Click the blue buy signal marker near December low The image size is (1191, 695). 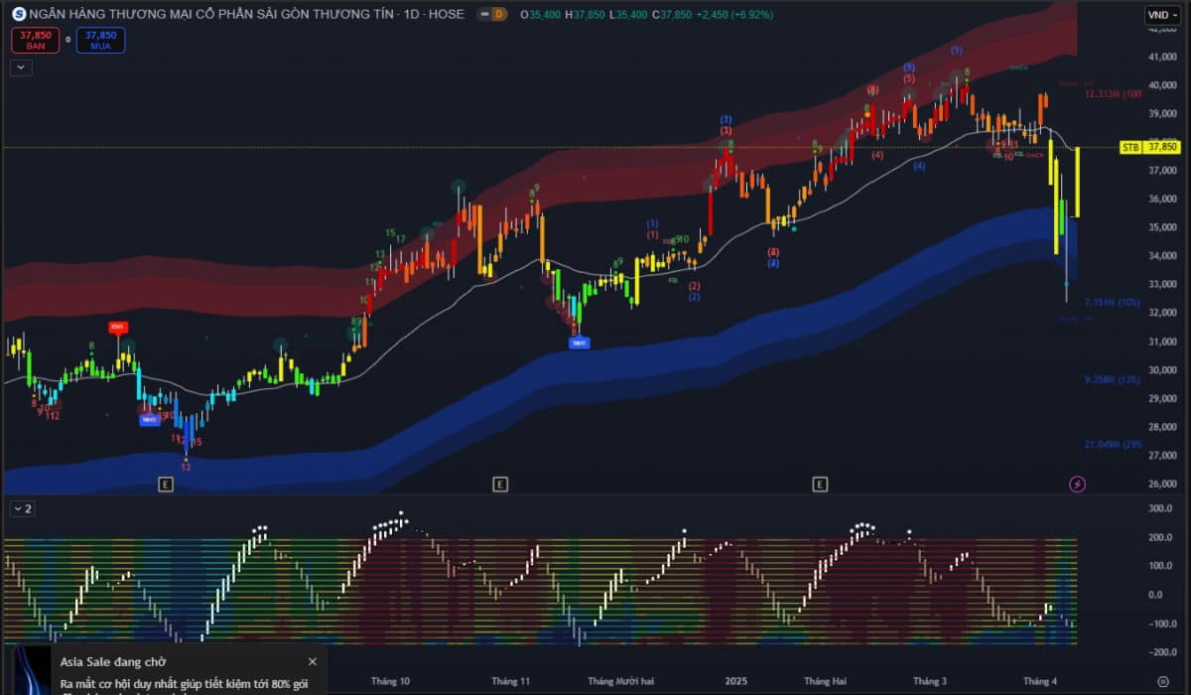tap(578, 343)
